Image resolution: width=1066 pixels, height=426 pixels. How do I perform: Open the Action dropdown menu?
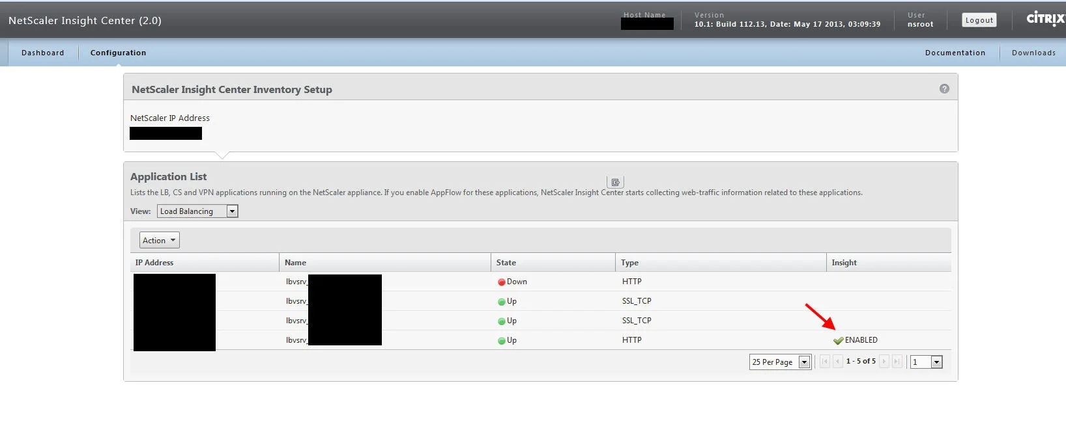point(159,241)
